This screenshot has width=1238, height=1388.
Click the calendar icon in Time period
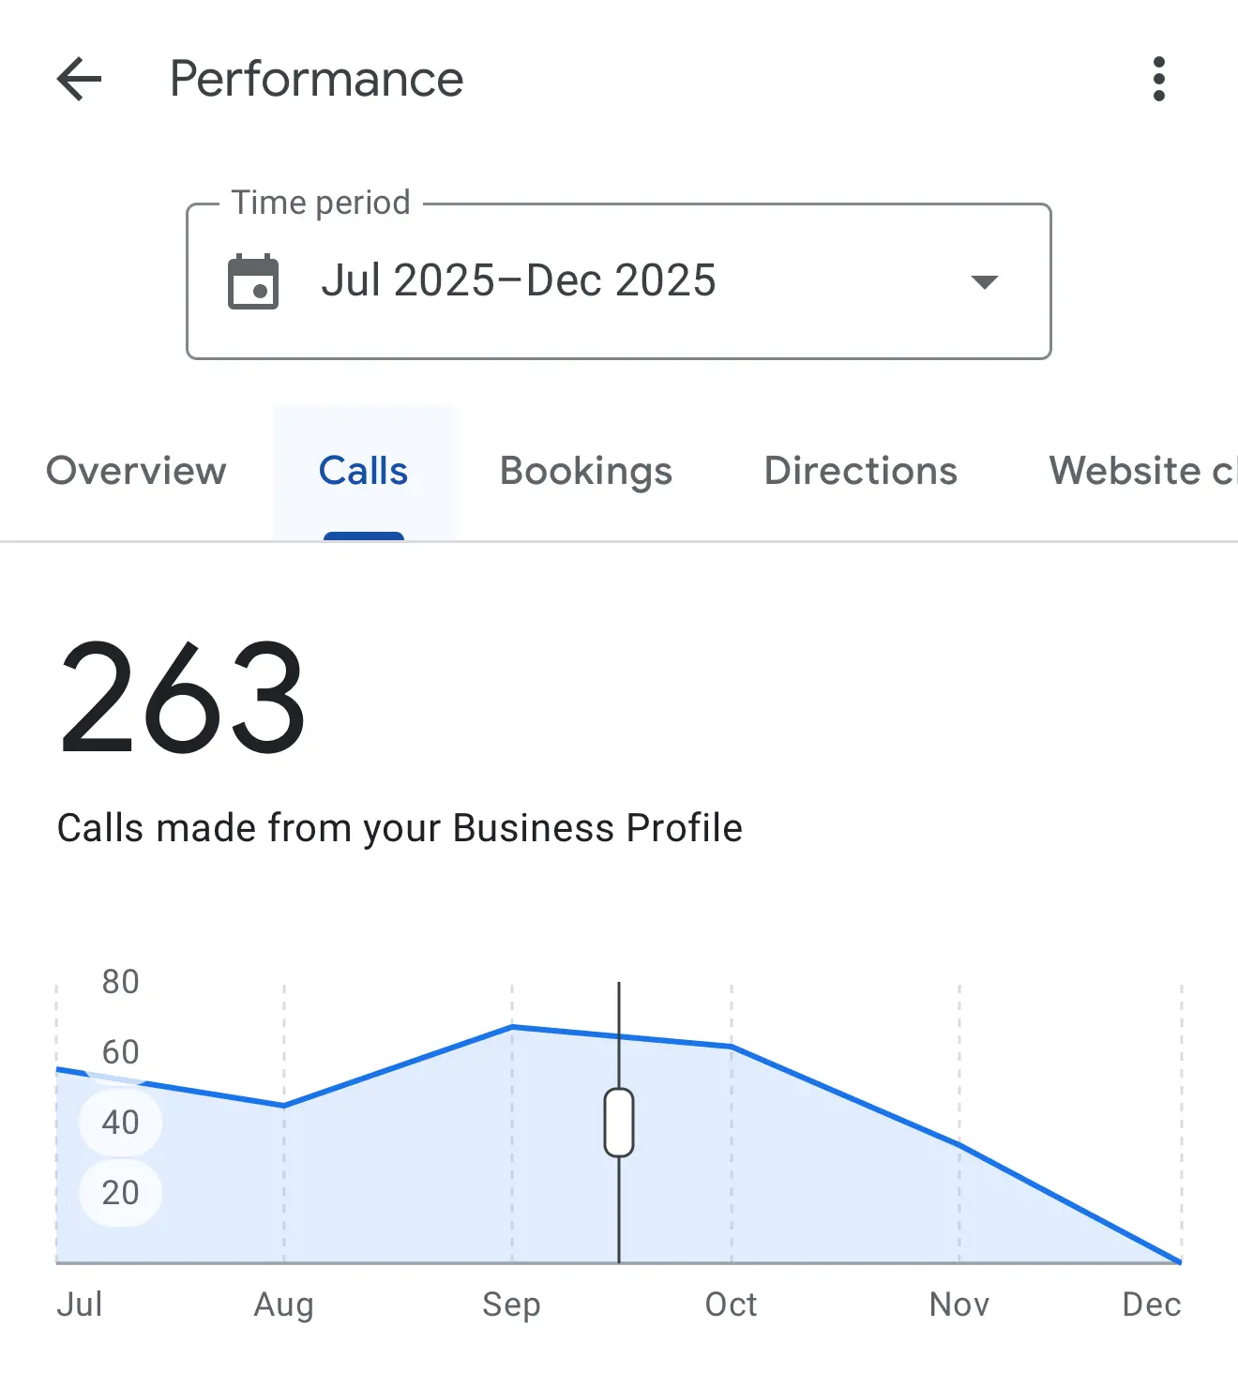click(x=253, y=280)
